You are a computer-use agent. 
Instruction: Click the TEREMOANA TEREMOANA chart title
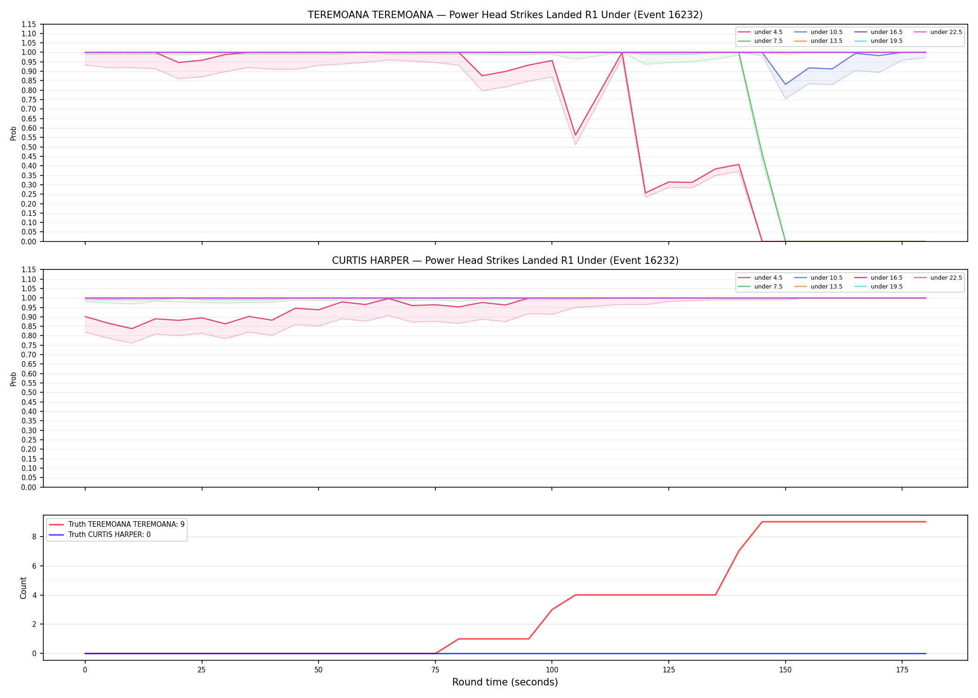(x=505, y=15)
